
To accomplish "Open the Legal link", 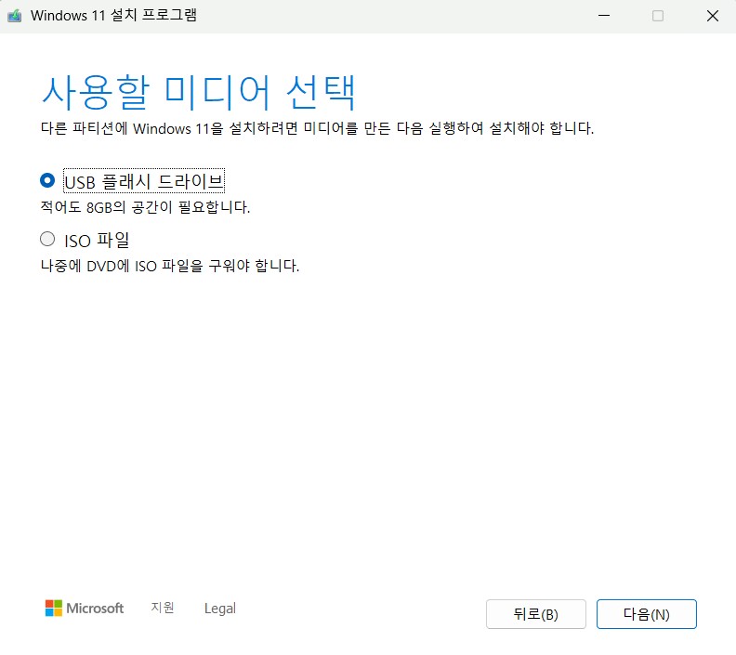I will (x=219, y=608).
